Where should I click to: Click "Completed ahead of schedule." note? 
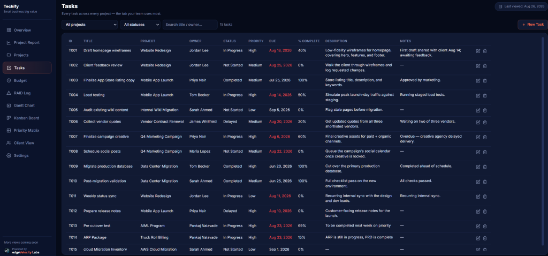coord(426,166)
